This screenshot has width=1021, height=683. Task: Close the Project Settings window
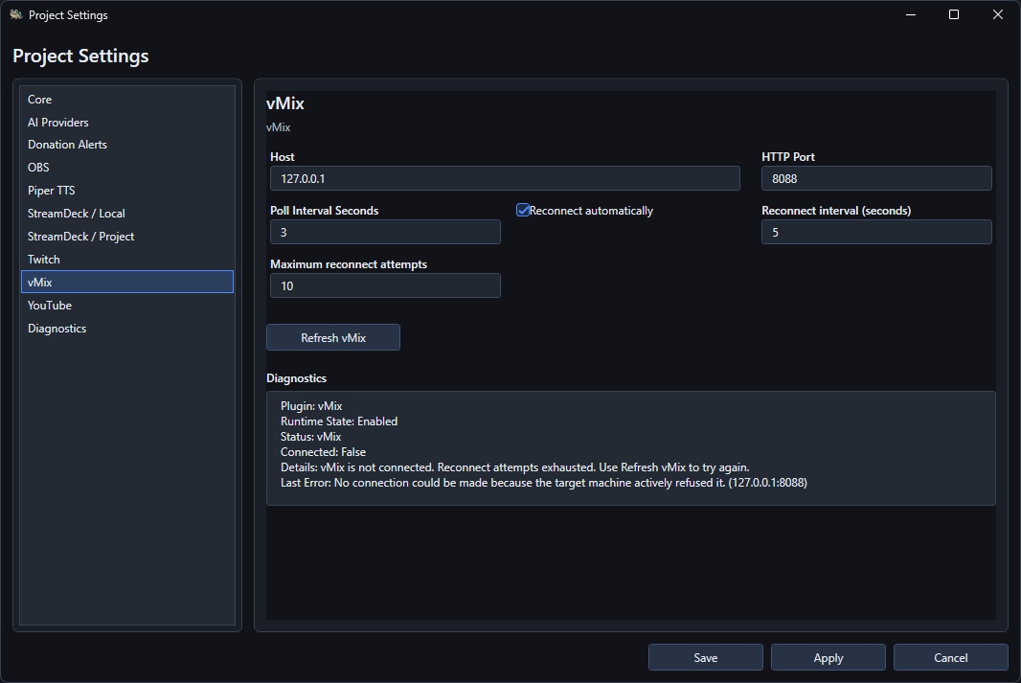[x=998, y=14]
